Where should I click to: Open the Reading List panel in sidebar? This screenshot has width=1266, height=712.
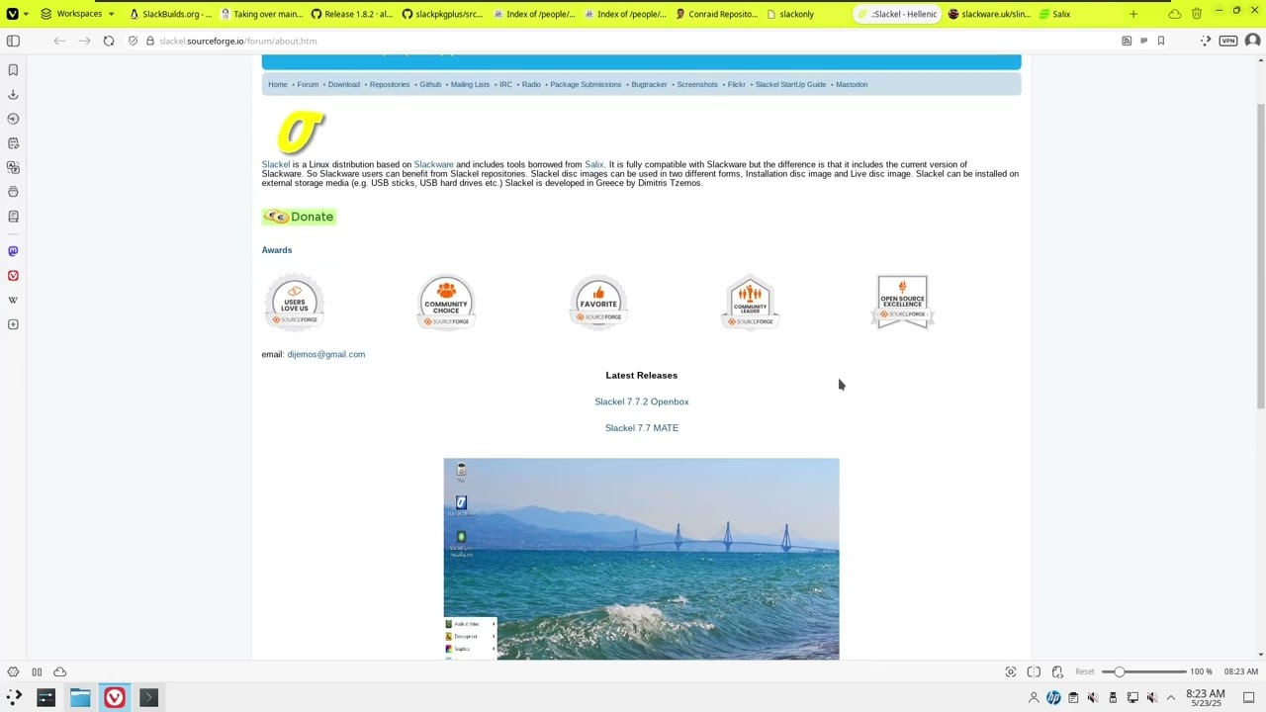click(13, 217)
